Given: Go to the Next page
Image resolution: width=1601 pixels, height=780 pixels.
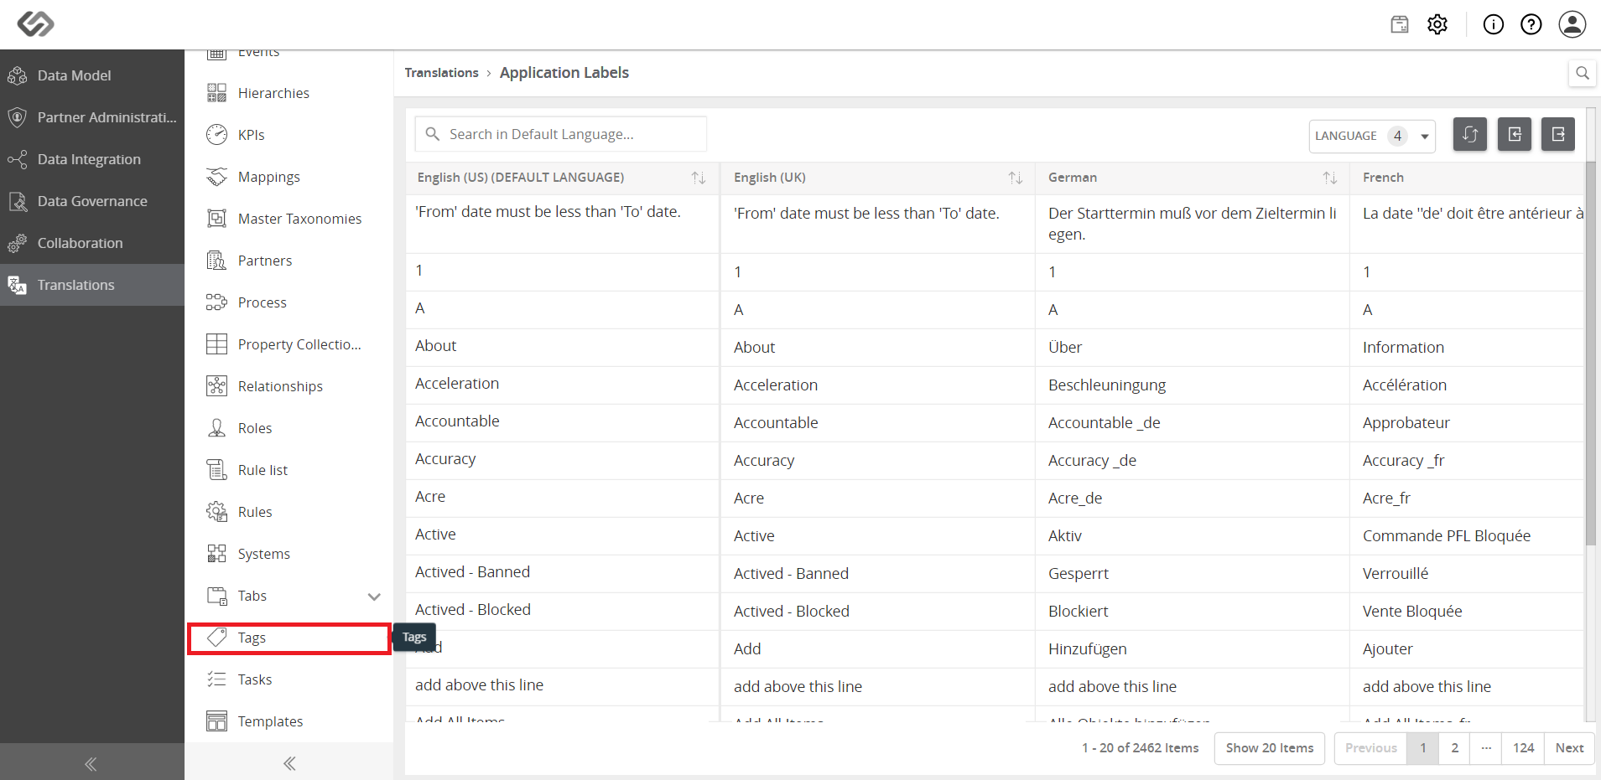Looking at the screenshot, I should click(1569, 748).
